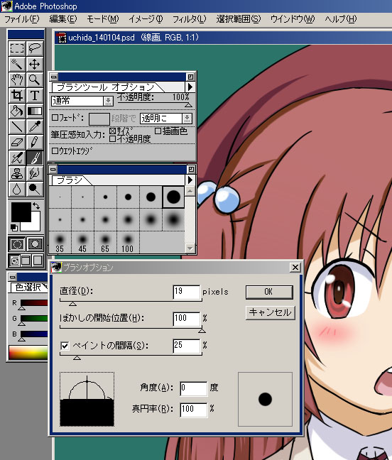Switch to full screen black mode
Image resolution: width=392 pixels, height=460 pixels.
click(38, 261)
